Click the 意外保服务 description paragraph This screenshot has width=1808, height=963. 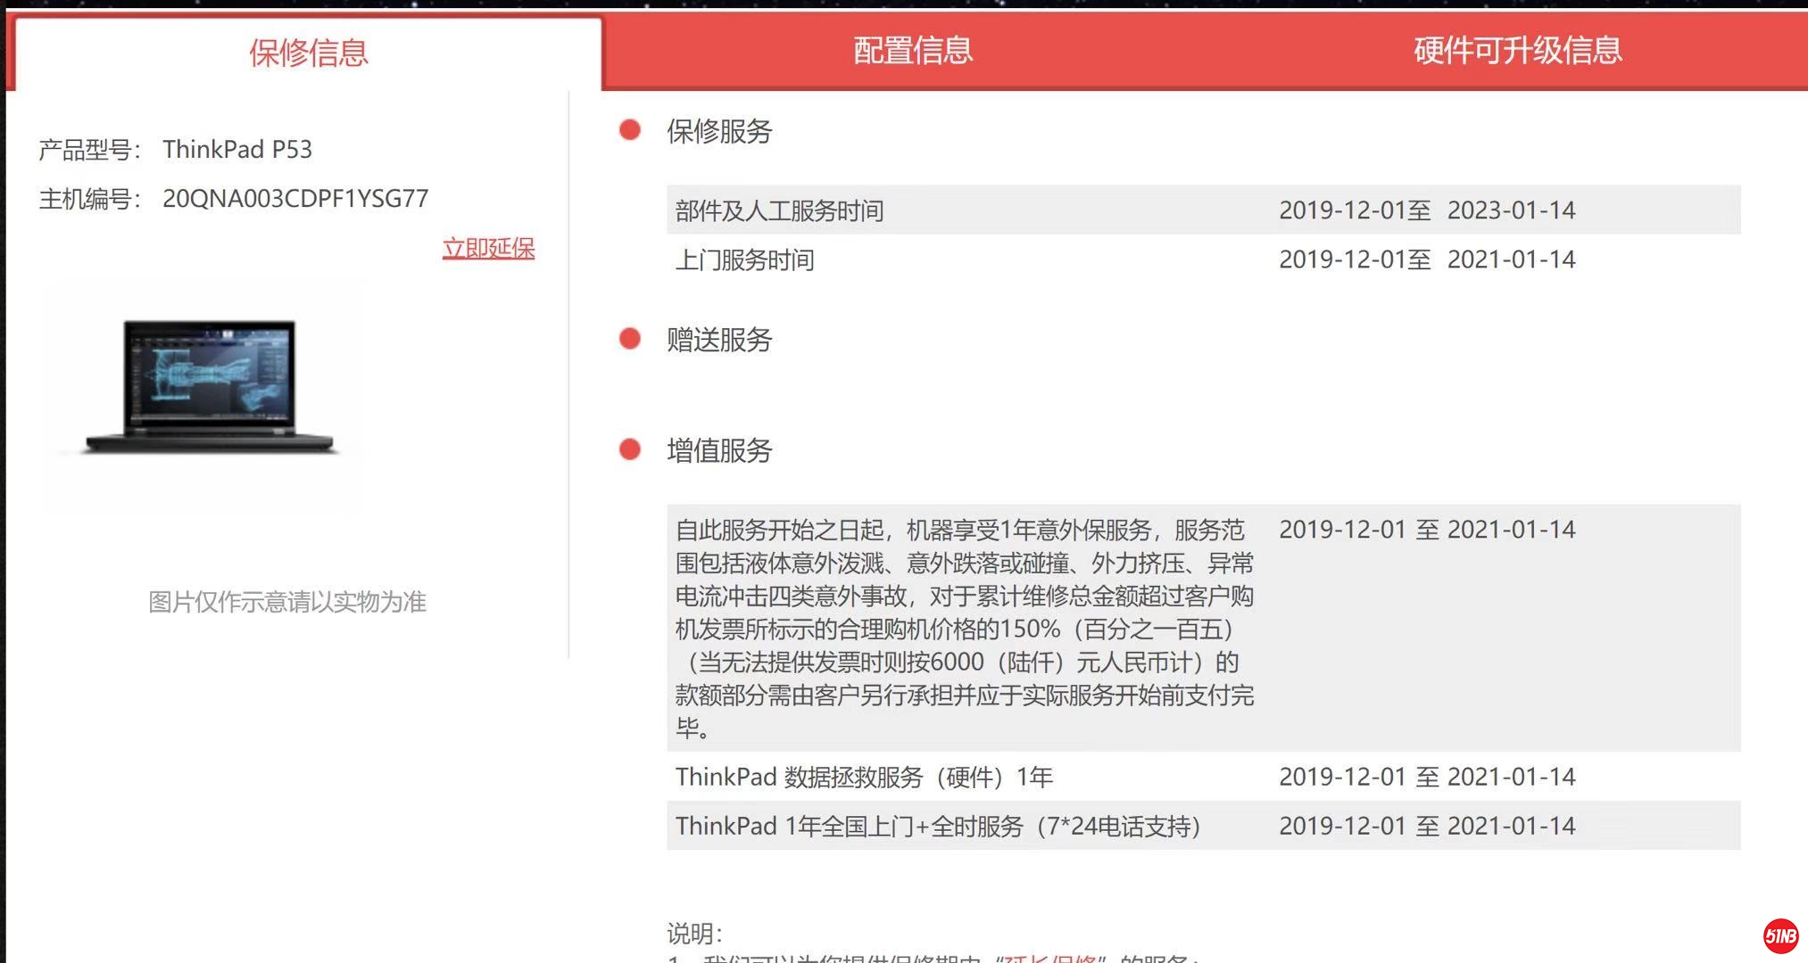tap(964, 629)
